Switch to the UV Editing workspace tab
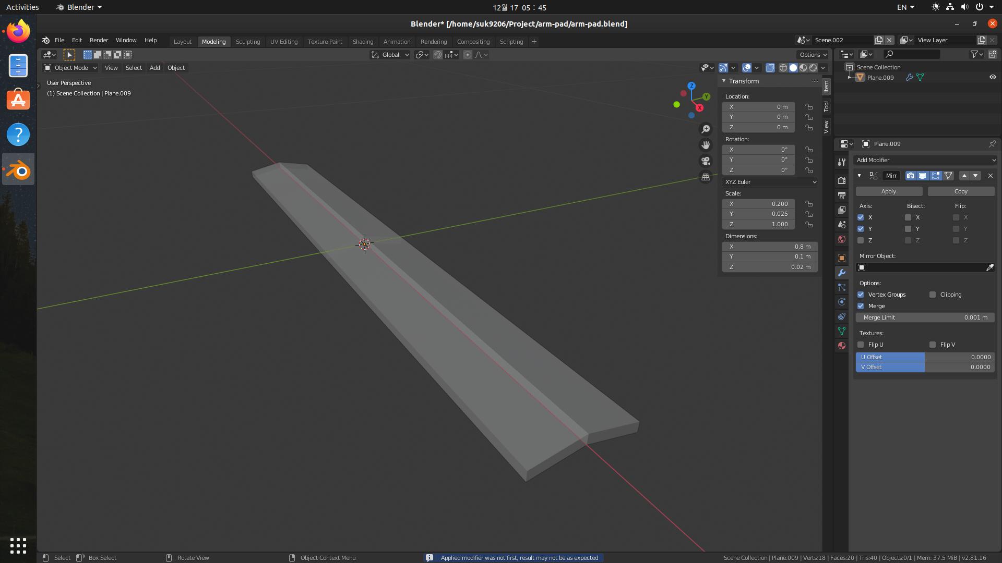 click(x=284, y=42)
